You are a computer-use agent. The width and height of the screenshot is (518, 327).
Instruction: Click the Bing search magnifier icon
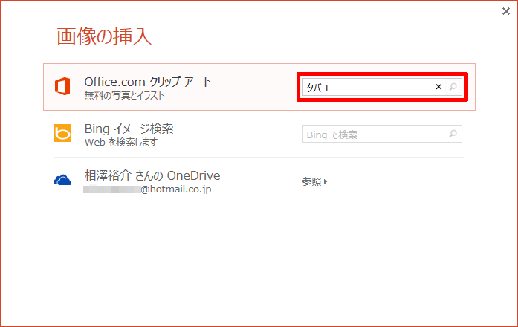(x=453, y=134)
